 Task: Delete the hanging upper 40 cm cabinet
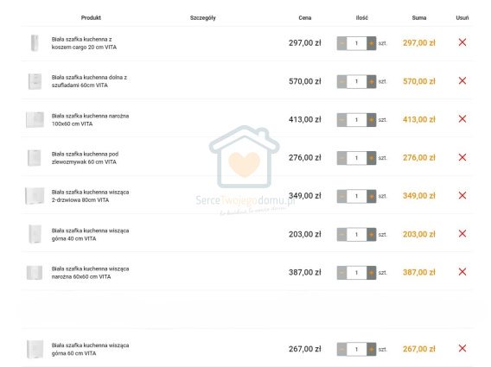point(462,234)
